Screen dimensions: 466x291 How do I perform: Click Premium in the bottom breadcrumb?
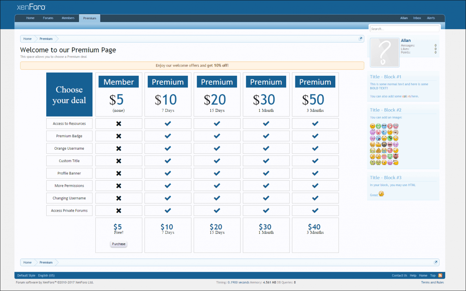click(46, 262)
